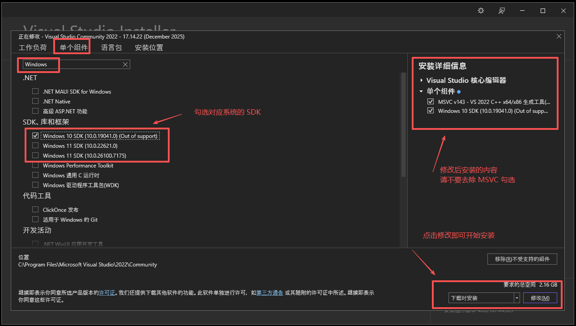Uncheck Windows 10 SDK (10.0.19041.0) in component list
Screen dimensions: 576x326
click(35, 136)
